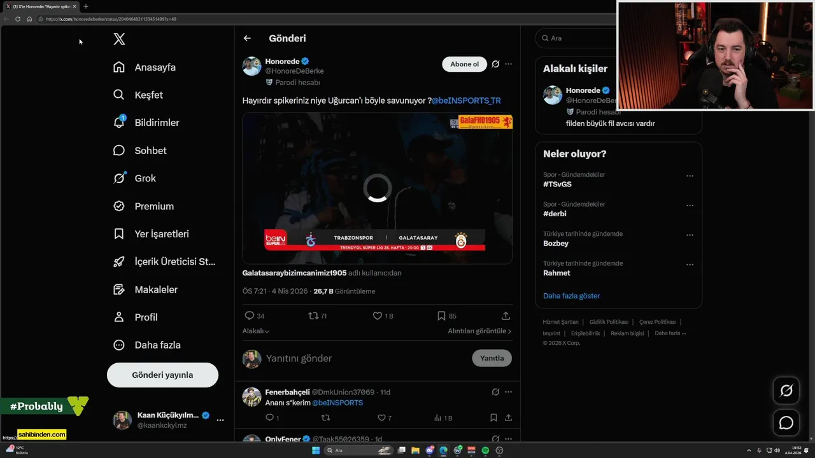Open Bildirimler notifications

coord(146,123)
